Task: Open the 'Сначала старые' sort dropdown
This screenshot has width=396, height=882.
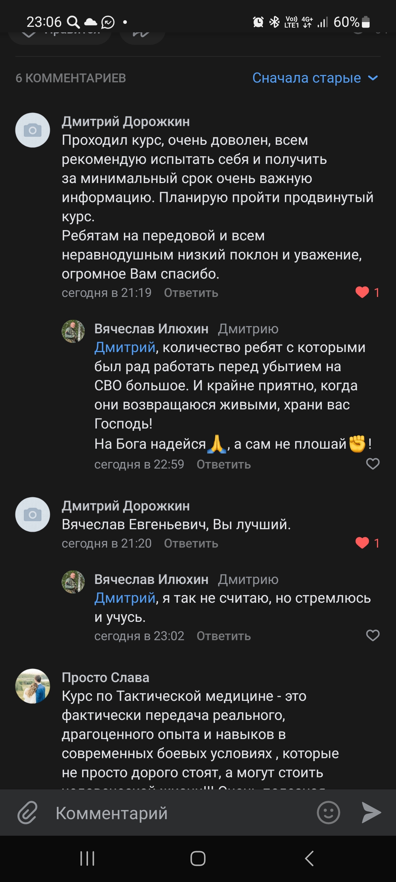Action: [307, 78]
